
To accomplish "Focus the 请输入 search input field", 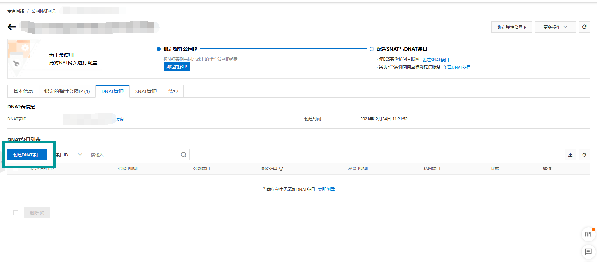I will pos(133,155).
